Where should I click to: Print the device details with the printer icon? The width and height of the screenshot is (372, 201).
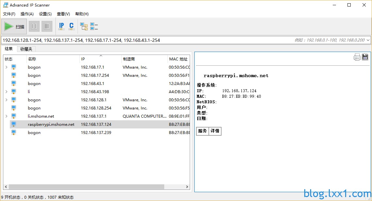click(357, 57)
